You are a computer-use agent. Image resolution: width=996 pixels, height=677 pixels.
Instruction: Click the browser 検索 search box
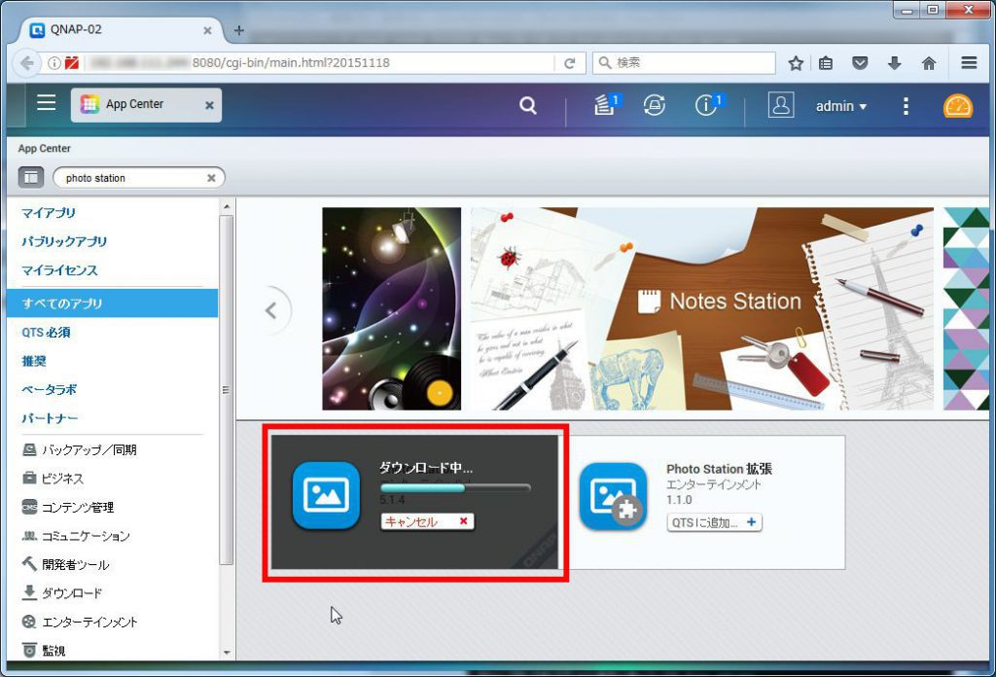click(684, 63)
